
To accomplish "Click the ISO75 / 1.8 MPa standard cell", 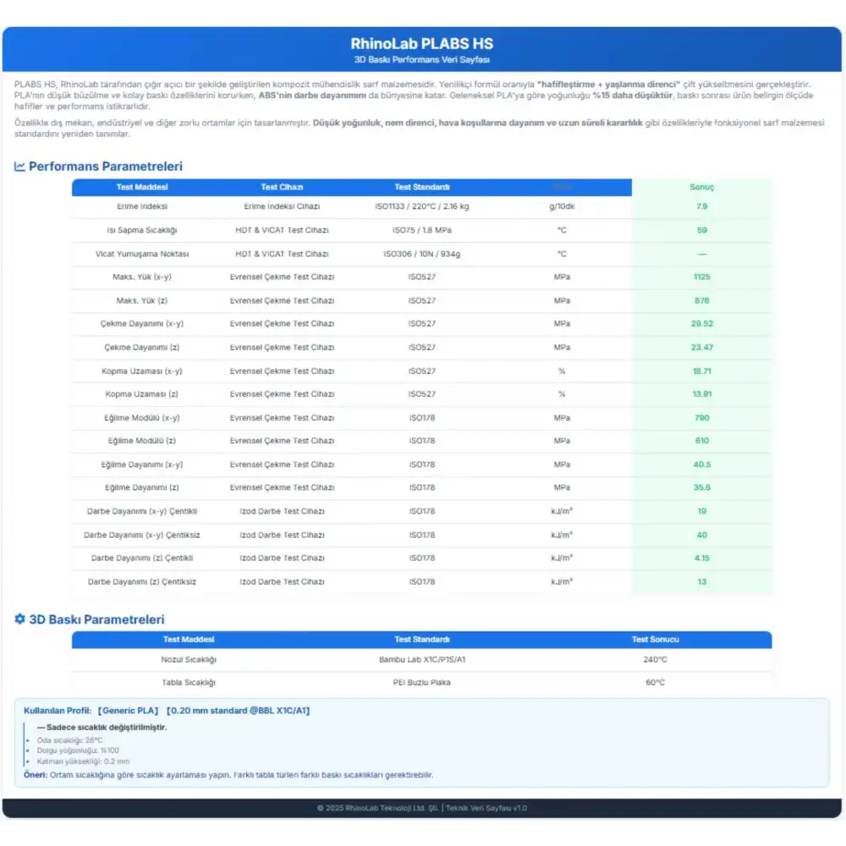I will [421, 230].
